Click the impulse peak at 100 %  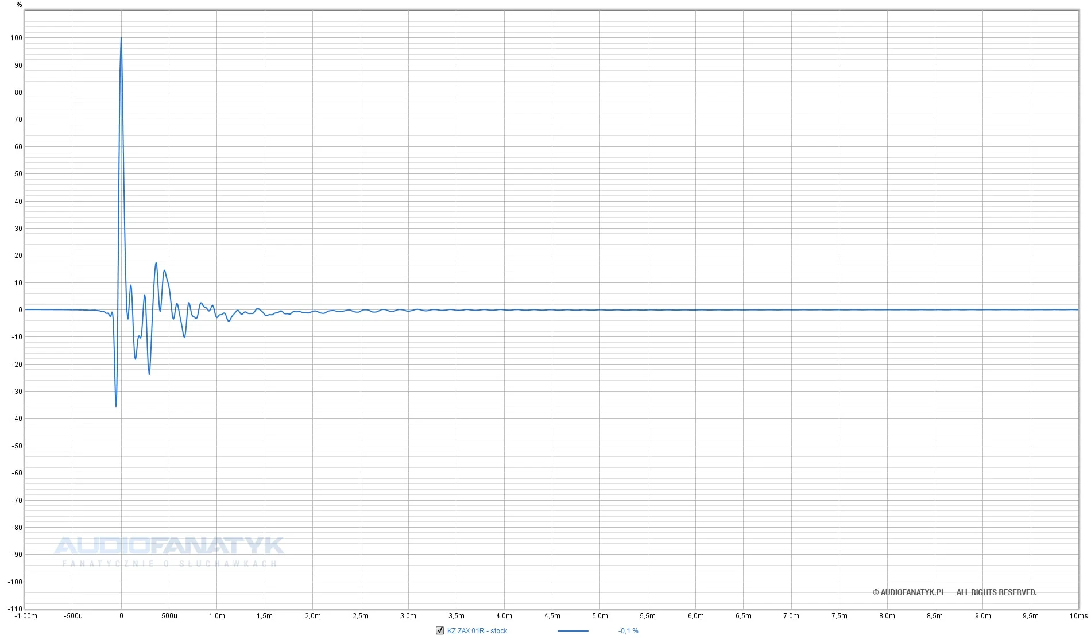point(121,38)
